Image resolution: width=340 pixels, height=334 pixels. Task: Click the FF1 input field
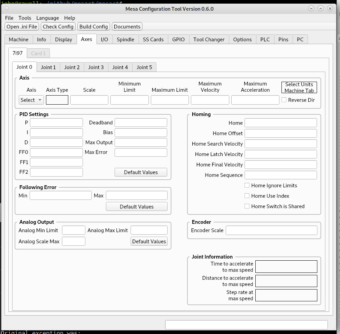tap(56, 162)
